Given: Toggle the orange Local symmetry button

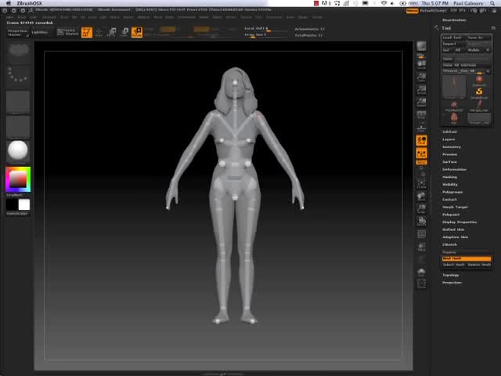Looking at the screenshot, I should point(421,140).
